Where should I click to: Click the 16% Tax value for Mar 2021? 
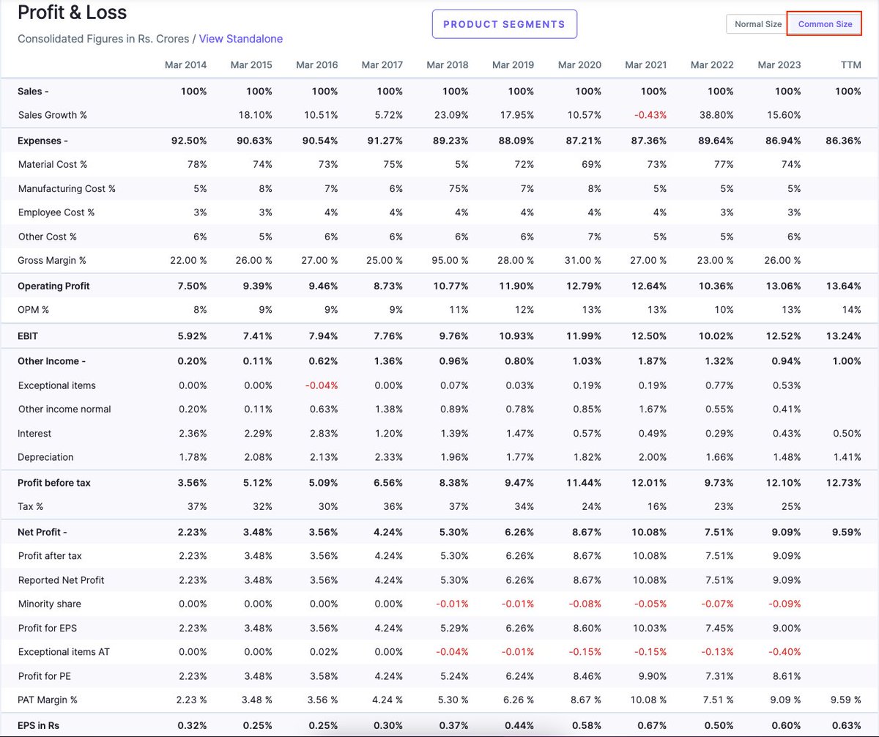[x=657, y=507]
